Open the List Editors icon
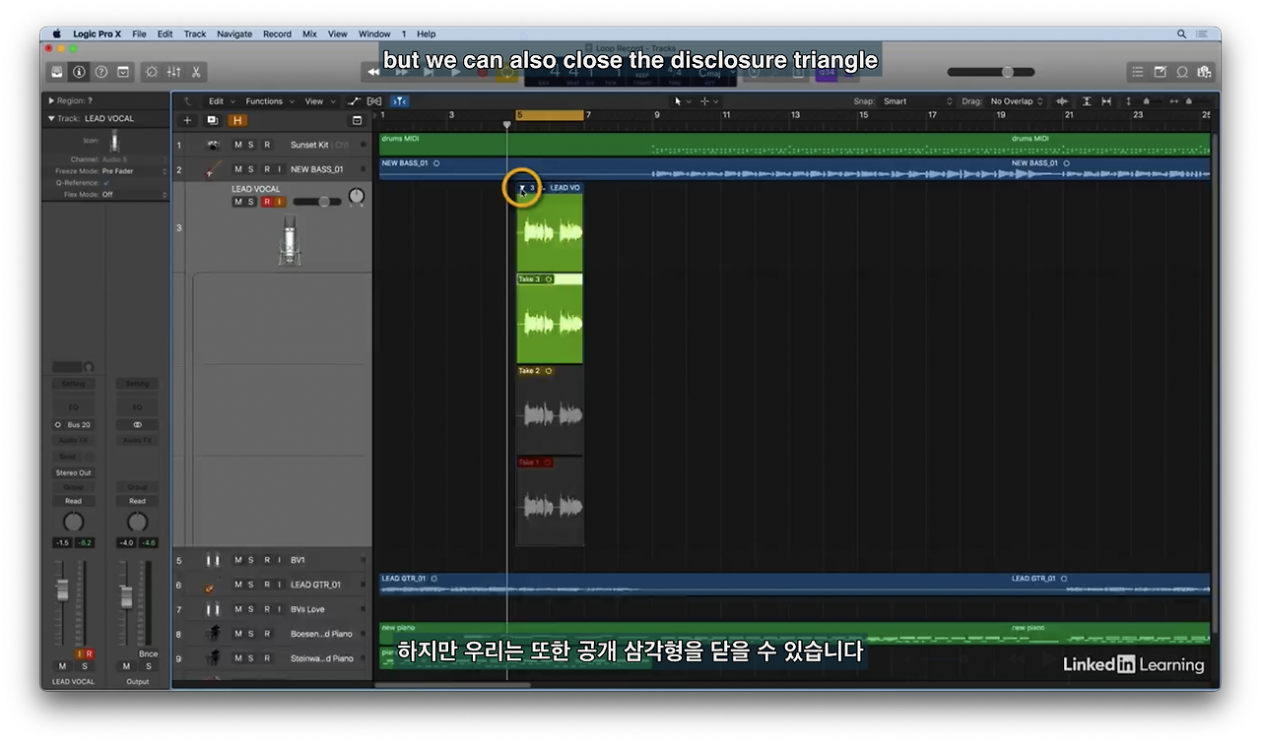This screenshot has height=744, width=1261. pyautogui.click(x=1137, y=72)
